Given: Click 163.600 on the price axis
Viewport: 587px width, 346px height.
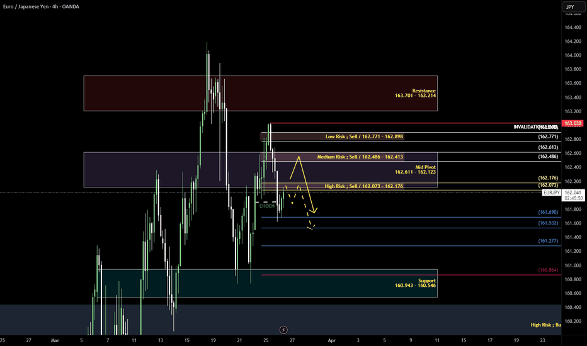Looking at the screenshot, I should tap(573, 84).
